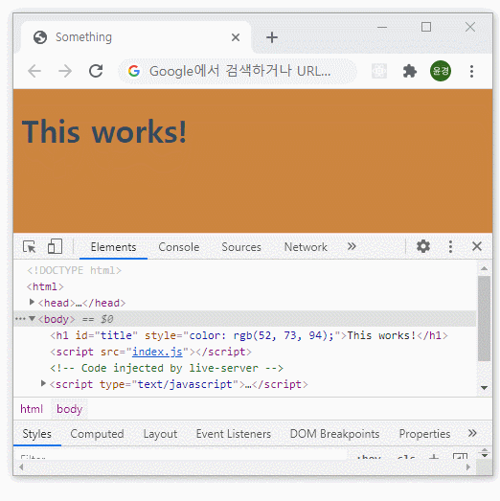Close the DevTools panel

tap(477, 246)
